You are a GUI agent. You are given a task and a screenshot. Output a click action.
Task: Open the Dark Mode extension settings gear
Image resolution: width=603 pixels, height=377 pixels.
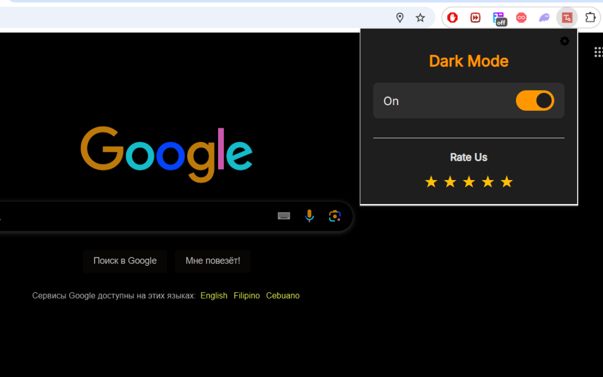pyautogui.click(x=564, y=41)
